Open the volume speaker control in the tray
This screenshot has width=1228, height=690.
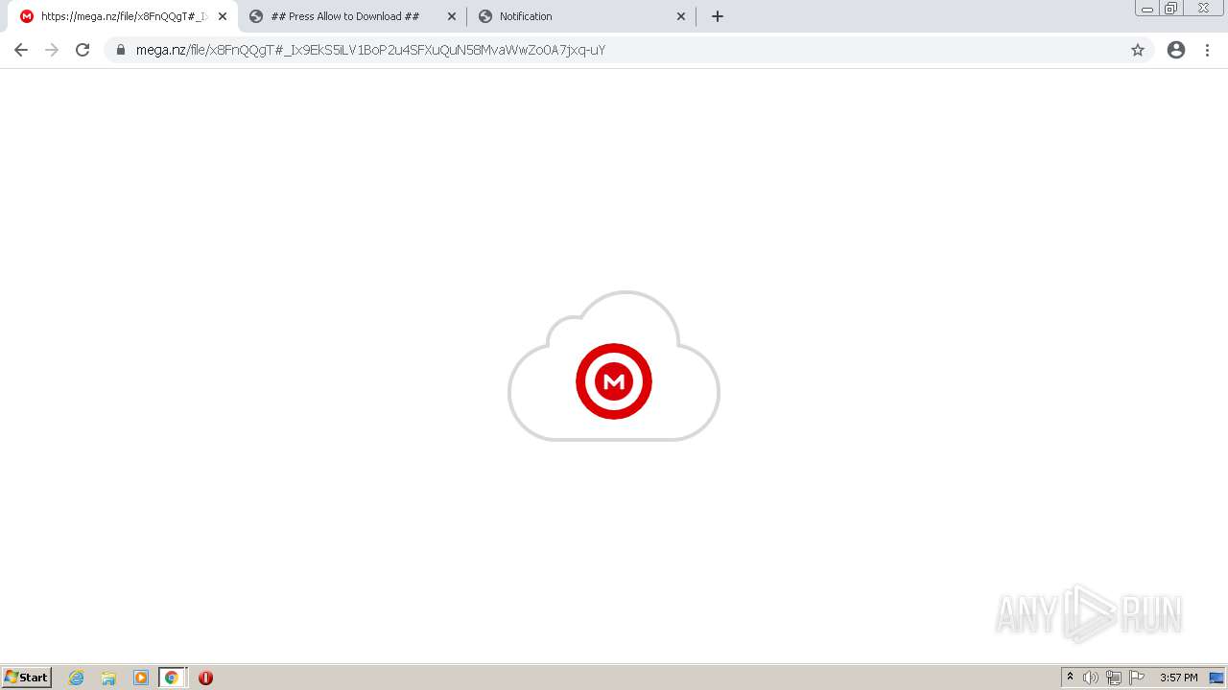tap(1091, 678)
